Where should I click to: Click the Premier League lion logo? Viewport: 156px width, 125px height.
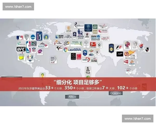click(81, 34)
